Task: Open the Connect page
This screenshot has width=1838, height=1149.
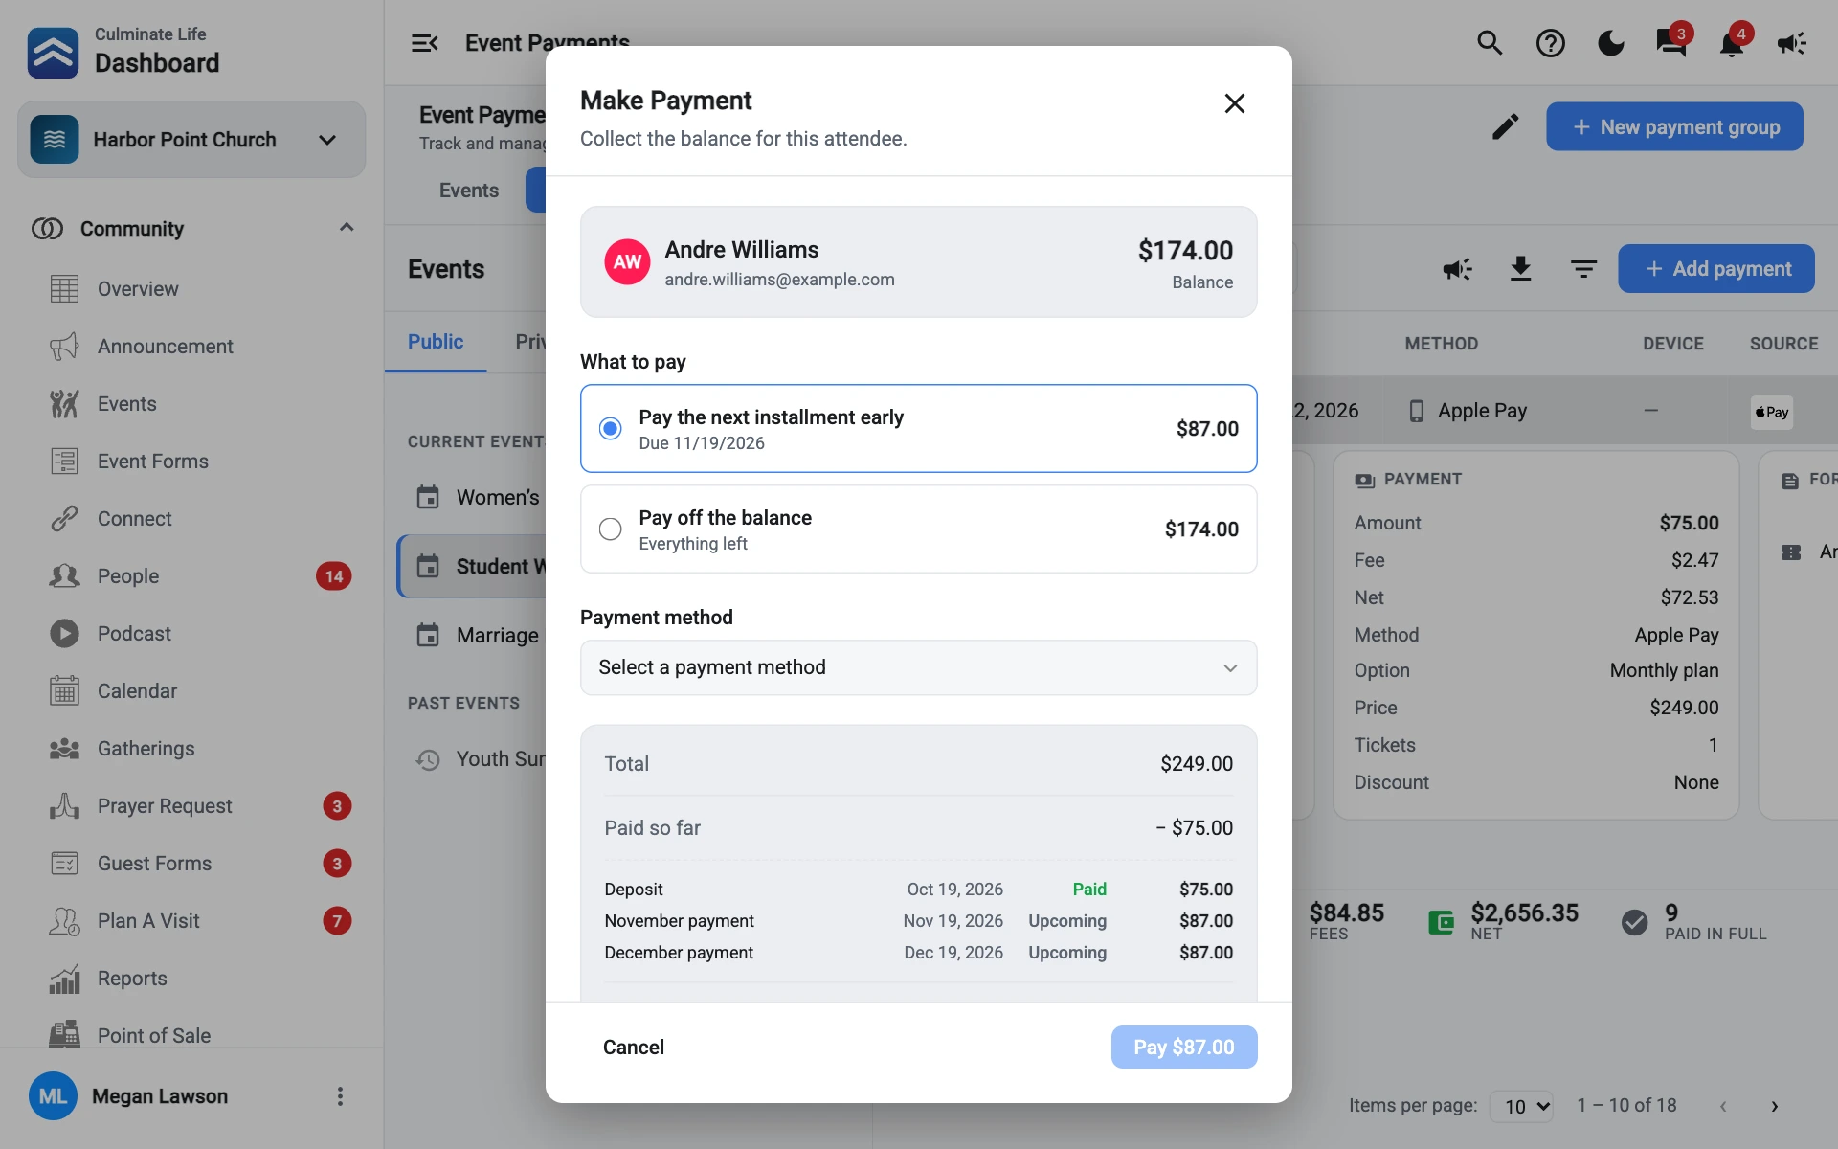Action: tap(134, 519)
